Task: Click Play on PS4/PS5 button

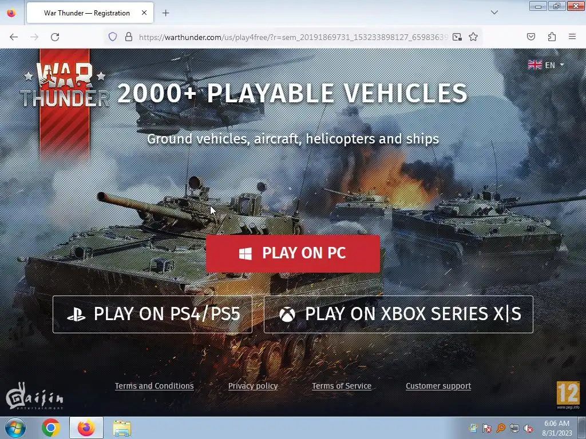Action: click(x=152, y=314)
